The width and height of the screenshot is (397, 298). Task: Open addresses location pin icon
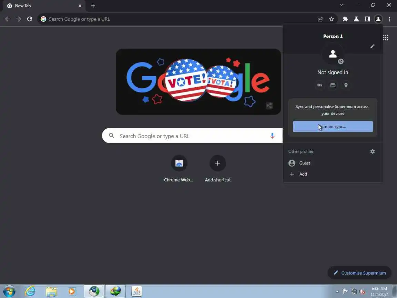coord(346,85)
